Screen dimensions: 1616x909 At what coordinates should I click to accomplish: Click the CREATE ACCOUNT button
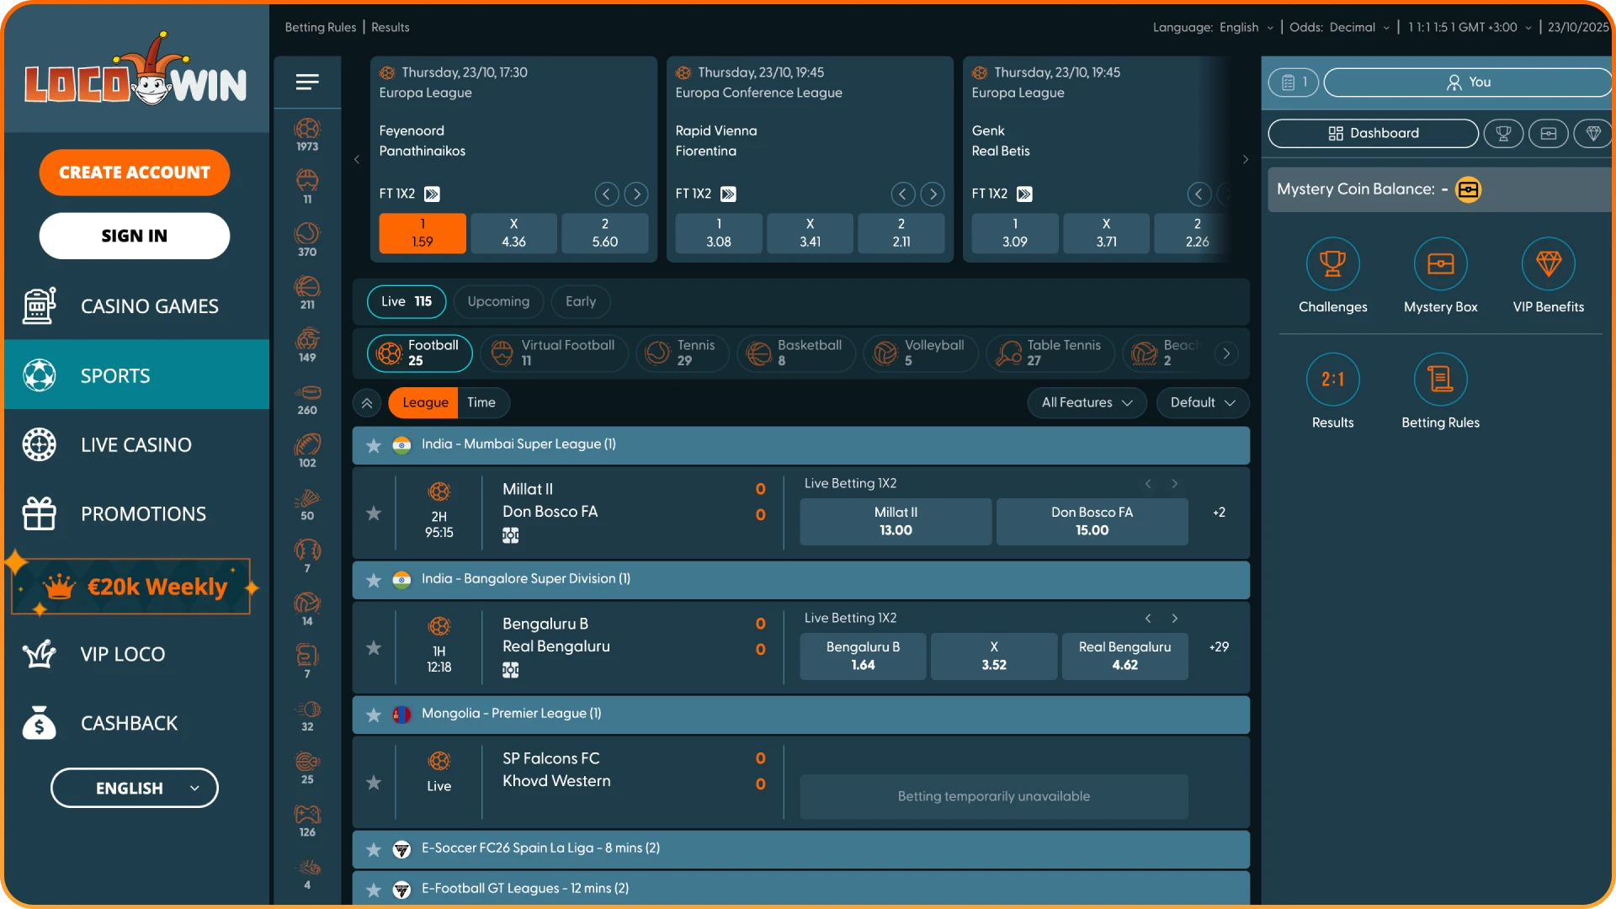coord(134,172)
